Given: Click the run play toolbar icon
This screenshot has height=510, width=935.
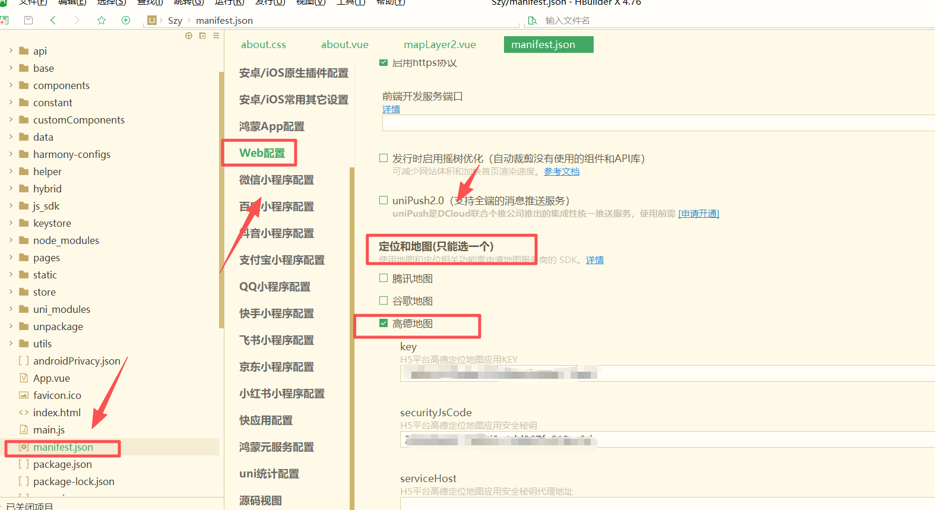Looking at the screenshot, I should (x=126, y=20).
